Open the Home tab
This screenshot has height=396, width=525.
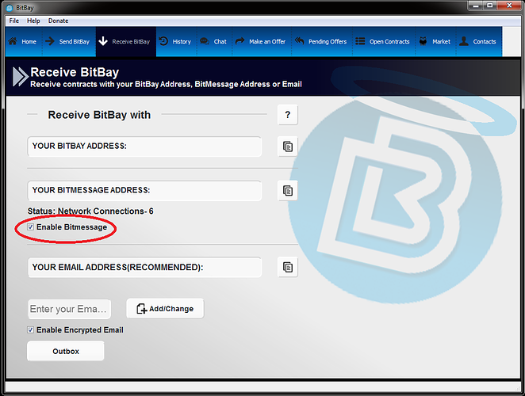click(x=24, y=42)
